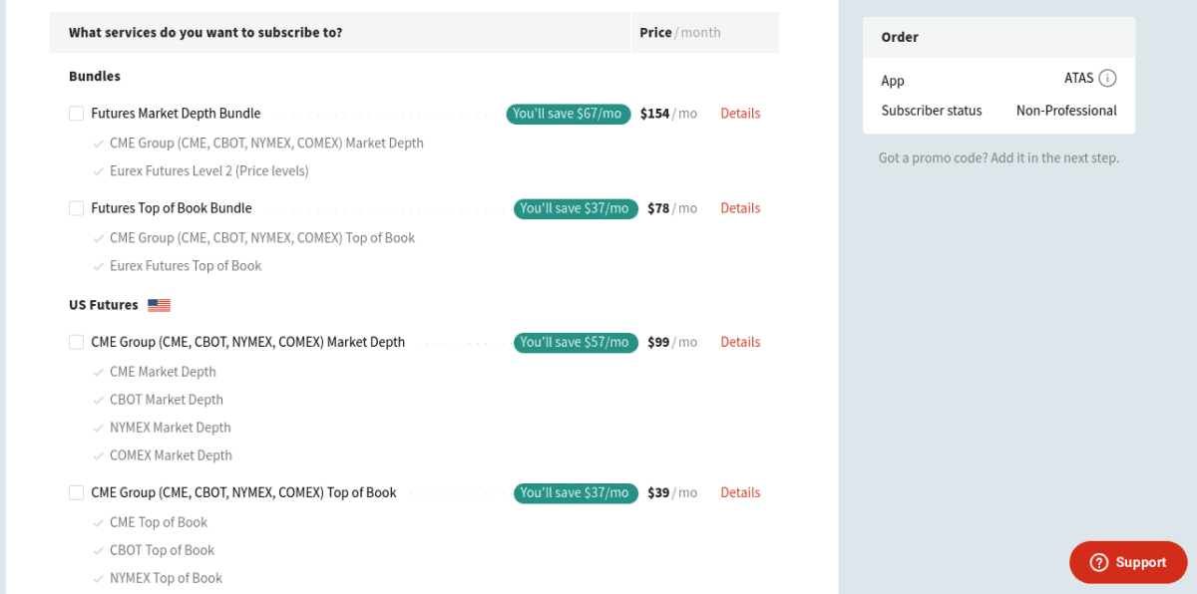Select the CME Group Market Depth checkbox
Viewport: 1197px width, 594px height.
(76, 341)
